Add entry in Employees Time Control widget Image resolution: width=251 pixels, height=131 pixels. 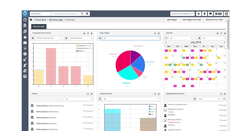84,34
